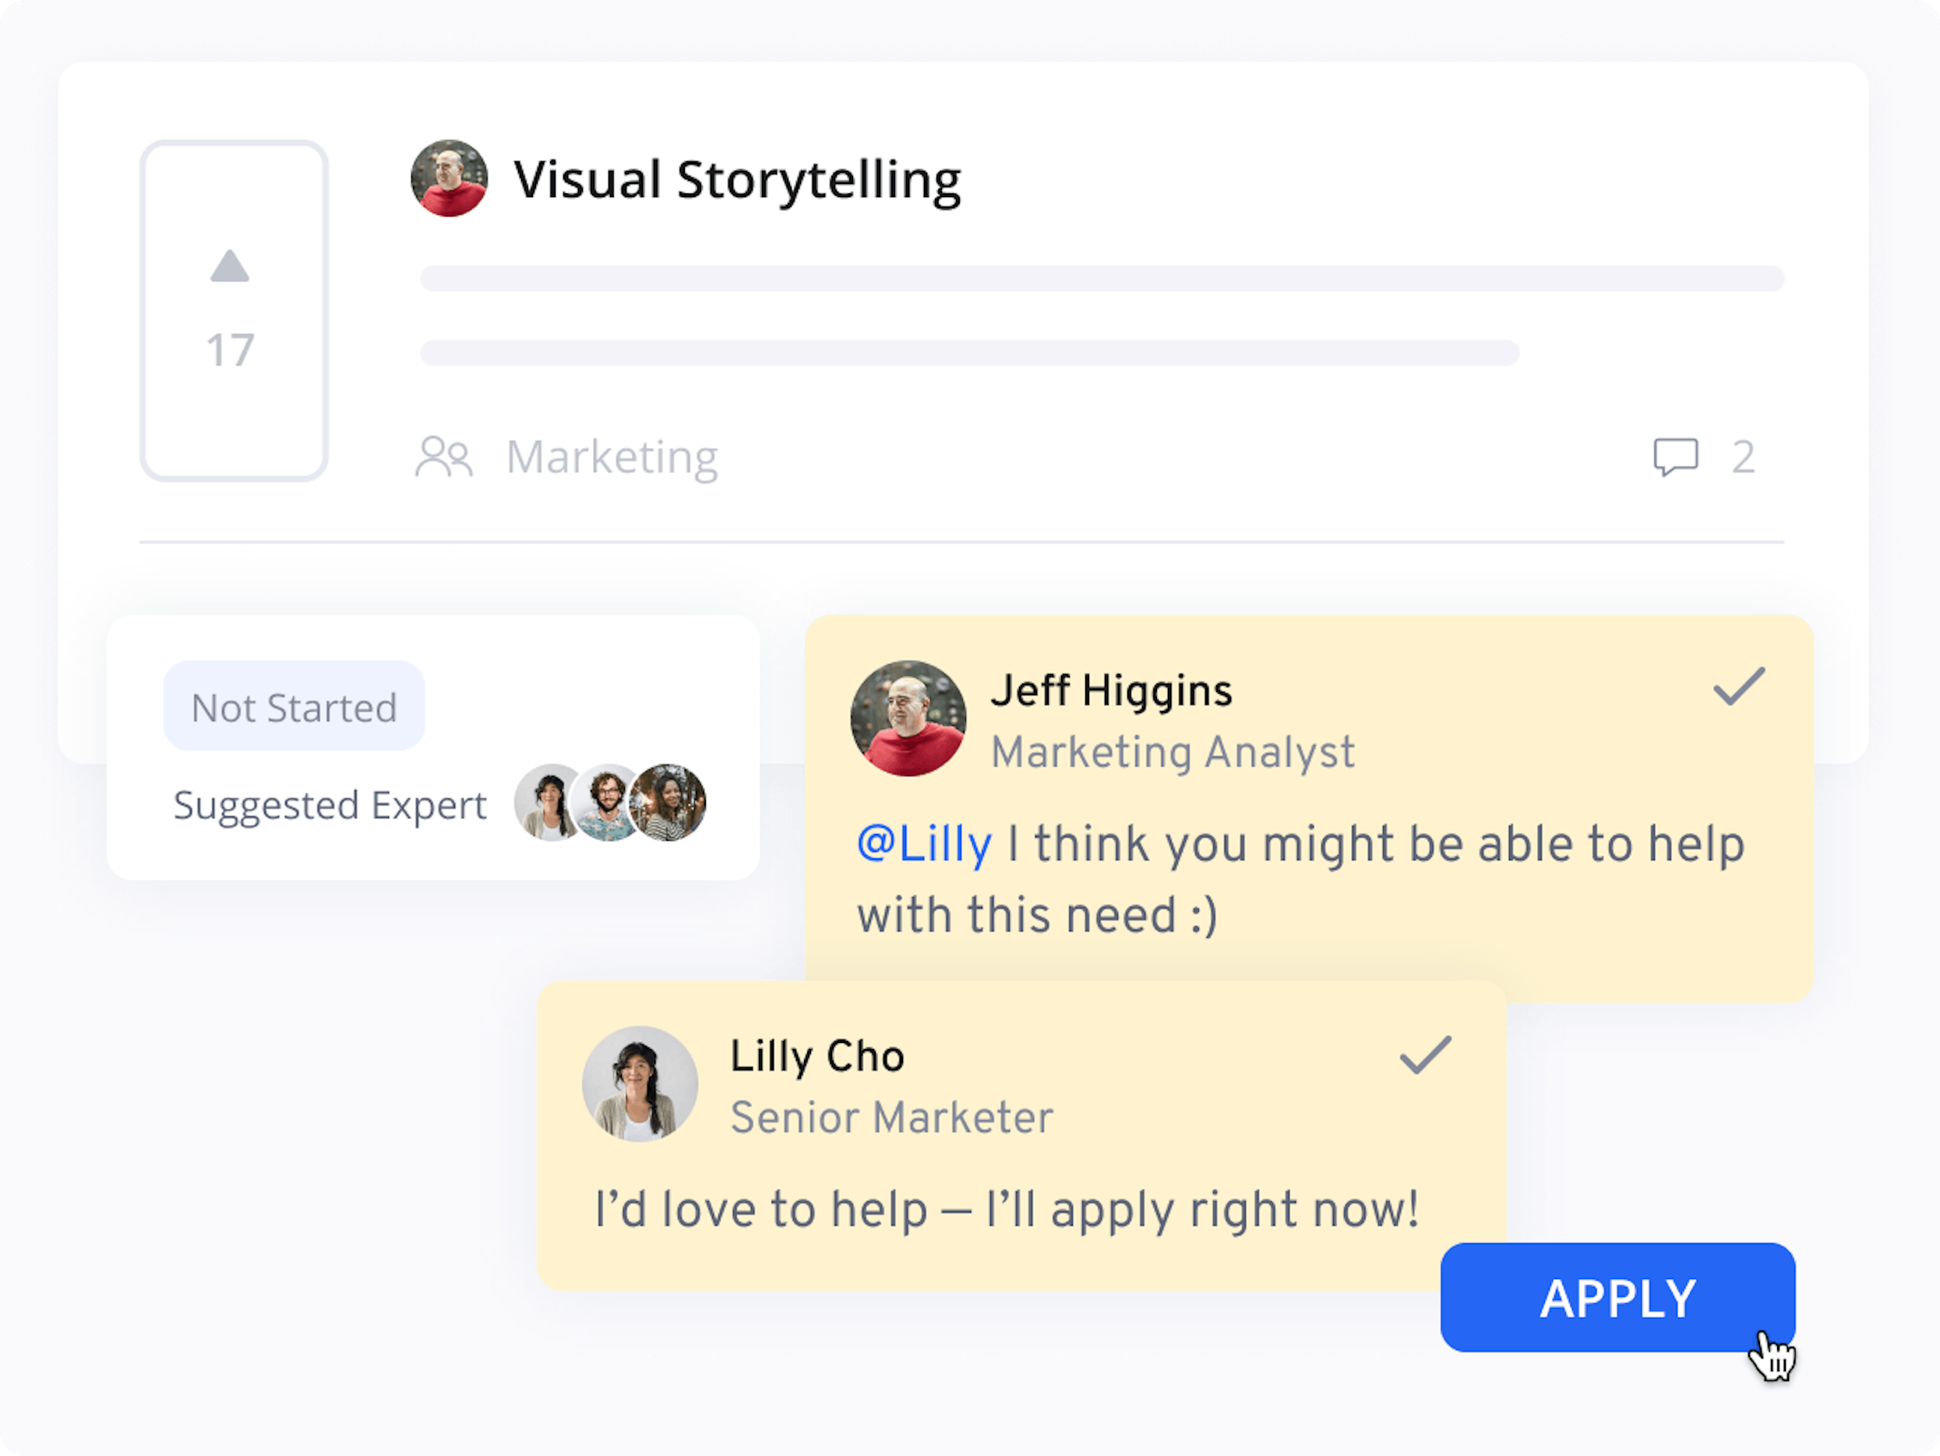The height and width of the screenshot is (1456, 1940).
Task: Open Jeff Higgins' name in the comment
Action: tap(1110, 690)
